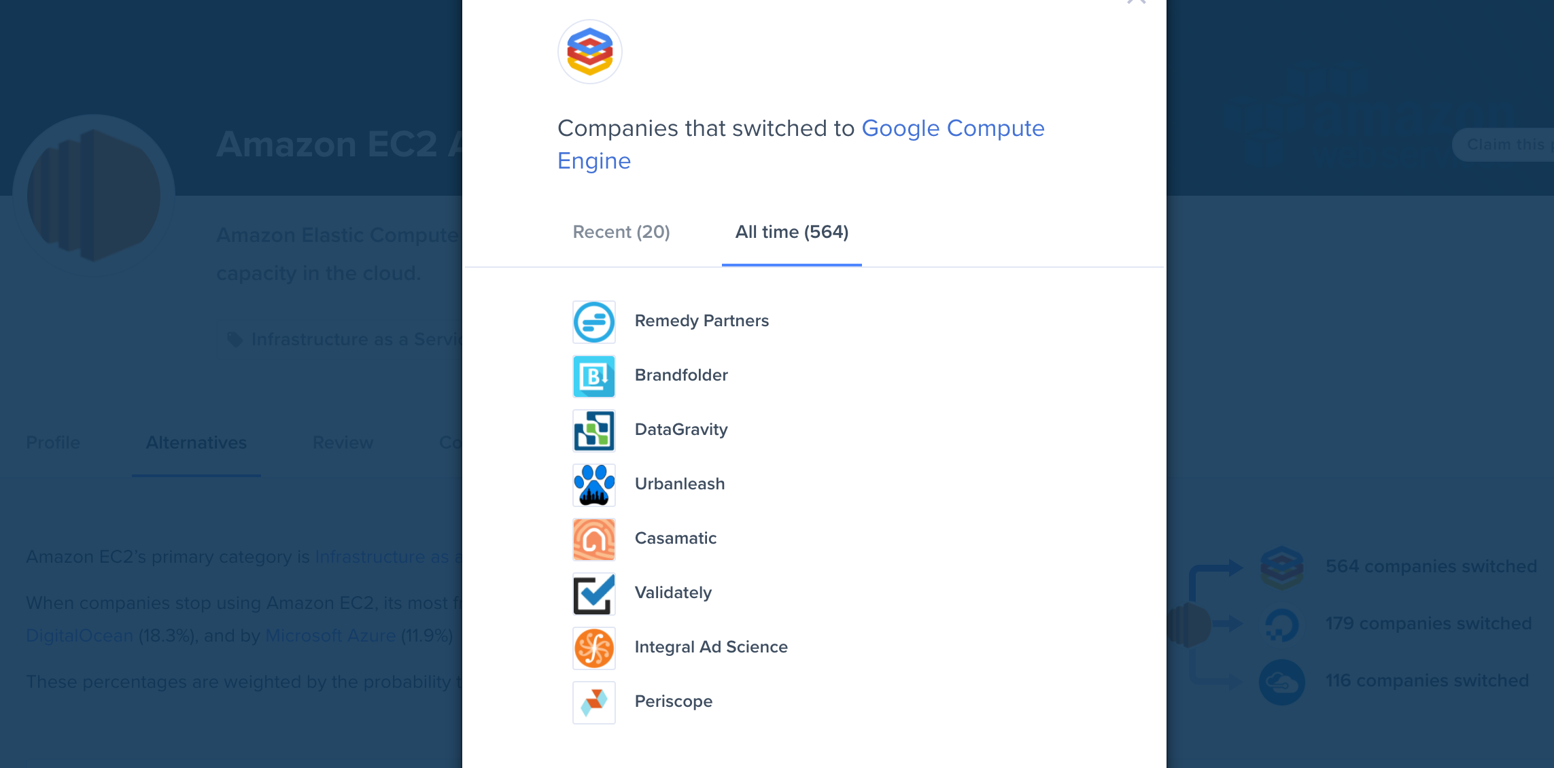This screenshot has width=1554, height=768.
Task: Open the Remedy Partners company name
Action: click(702, 321)
